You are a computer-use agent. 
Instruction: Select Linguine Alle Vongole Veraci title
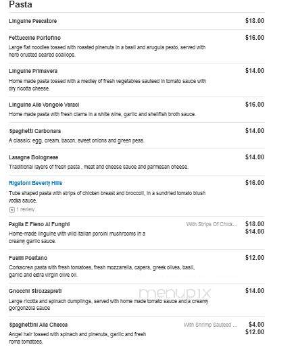[44, 105]
